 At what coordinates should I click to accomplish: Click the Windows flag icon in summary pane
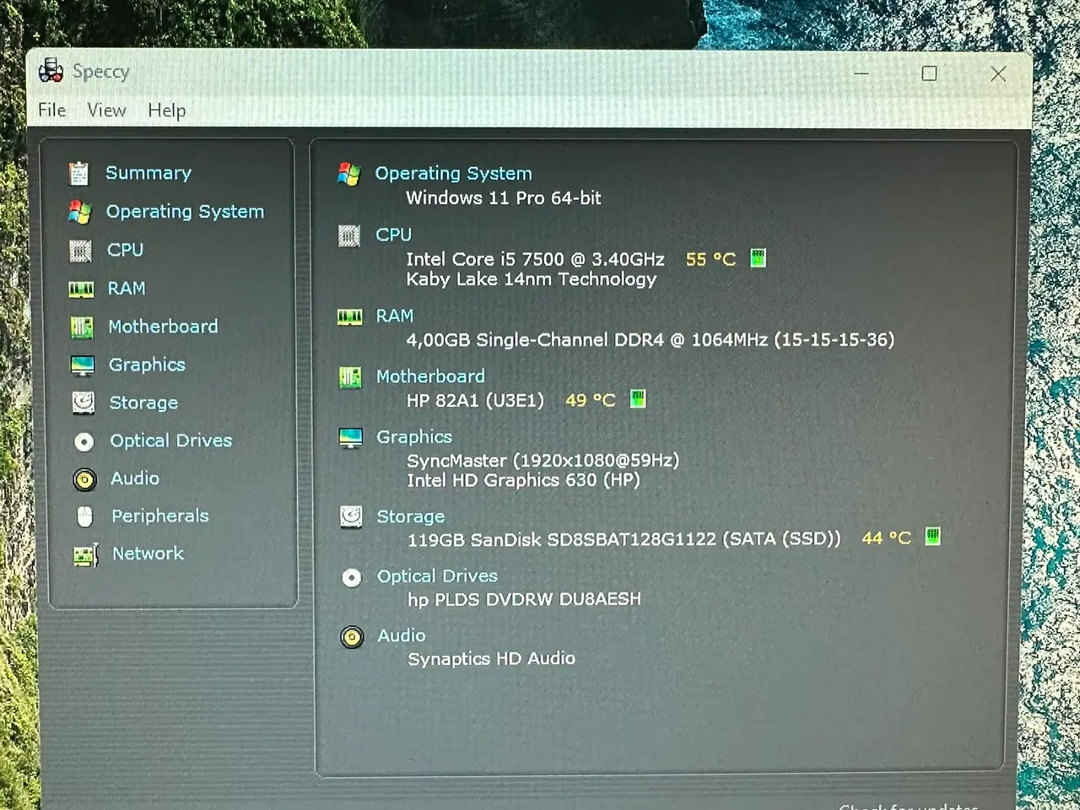point(348,174)
